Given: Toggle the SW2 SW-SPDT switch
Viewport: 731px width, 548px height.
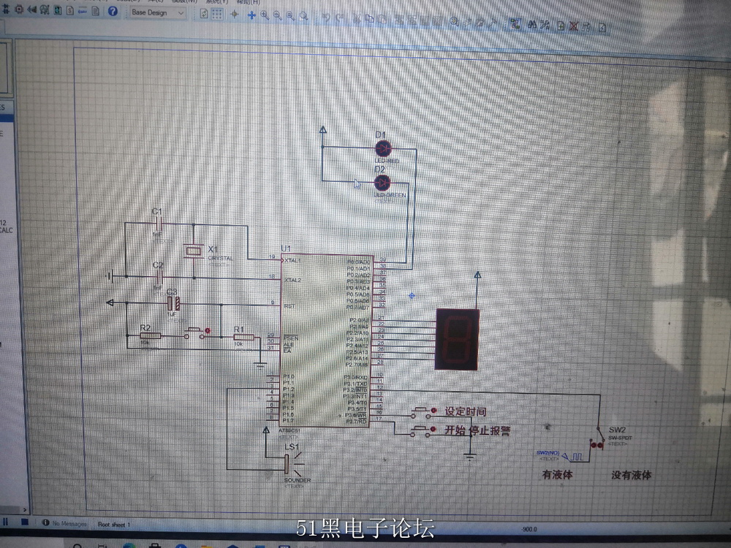Looking at the screenshot, I should point(596,438).
